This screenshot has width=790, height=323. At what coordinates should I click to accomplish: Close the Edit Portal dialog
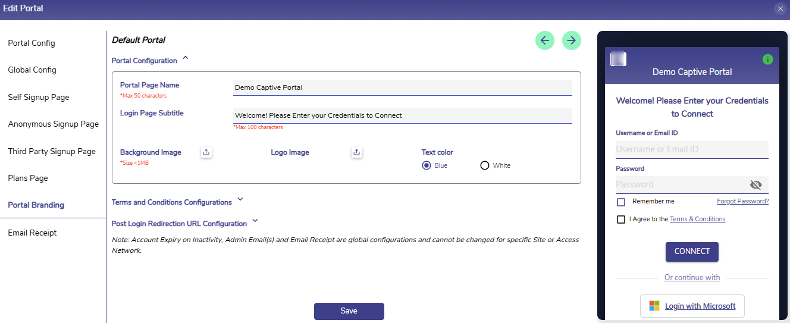coord(780,8)
